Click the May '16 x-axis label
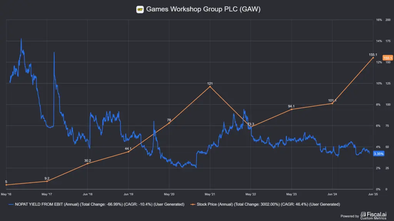The height and width of the screenshot is (221, 394). pyautogui.click(x=6, y=194)
